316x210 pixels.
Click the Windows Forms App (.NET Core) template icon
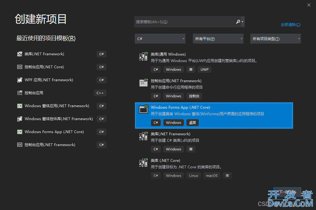point(143,109)
